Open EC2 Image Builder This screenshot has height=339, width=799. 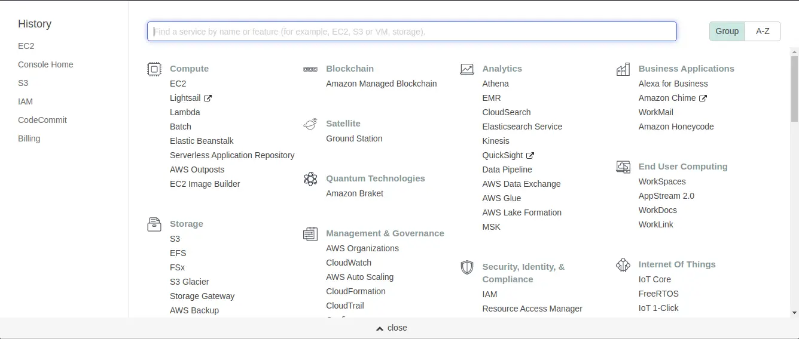205,184
